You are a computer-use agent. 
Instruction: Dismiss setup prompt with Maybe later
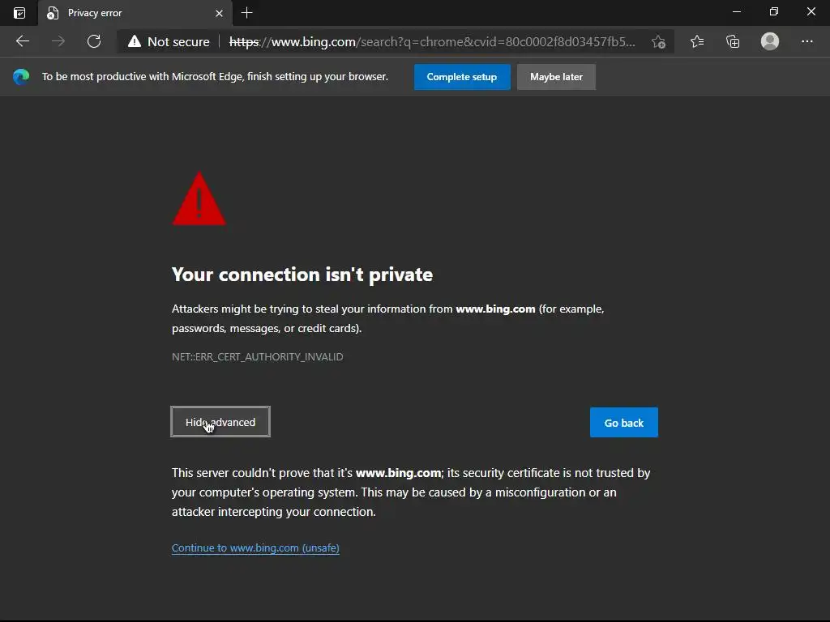pos(556,77)
